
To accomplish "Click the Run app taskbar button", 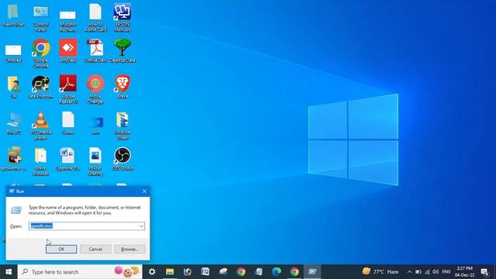I will click(312, 272).
